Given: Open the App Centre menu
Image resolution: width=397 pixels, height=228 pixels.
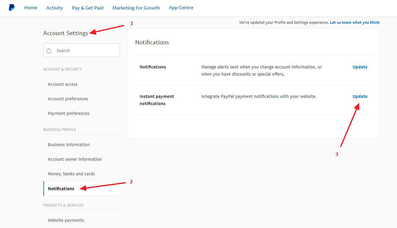Looking at the screenshot, I should pyautogui.click(x=181, y=8).
